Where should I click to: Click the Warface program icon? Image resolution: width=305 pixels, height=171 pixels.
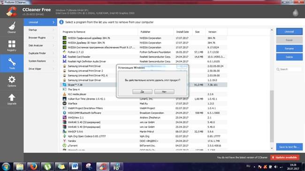click(64, 104)
